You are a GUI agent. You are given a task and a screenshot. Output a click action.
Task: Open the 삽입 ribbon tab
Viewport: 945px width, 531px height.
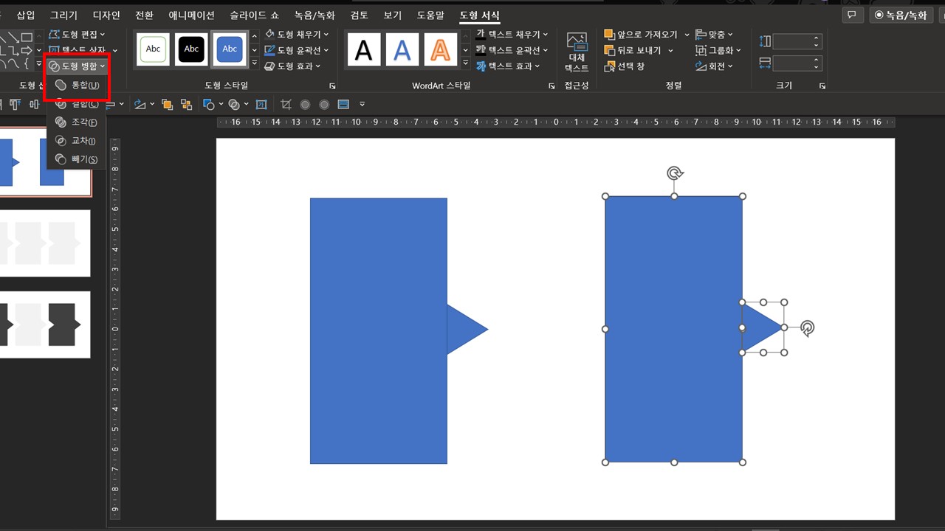(26, 15)
